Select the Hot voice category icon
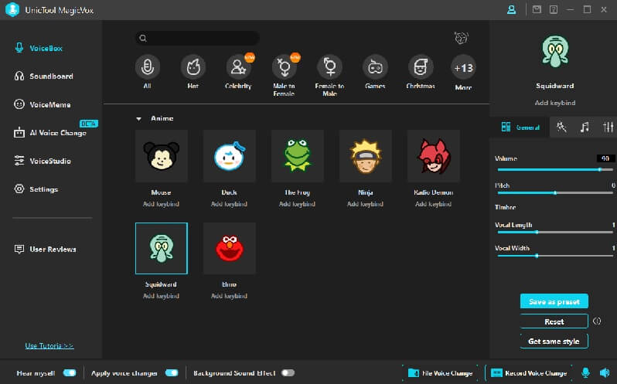Image resolution: width=617 pixels, height=384 pixels. (x=193, y=67)
